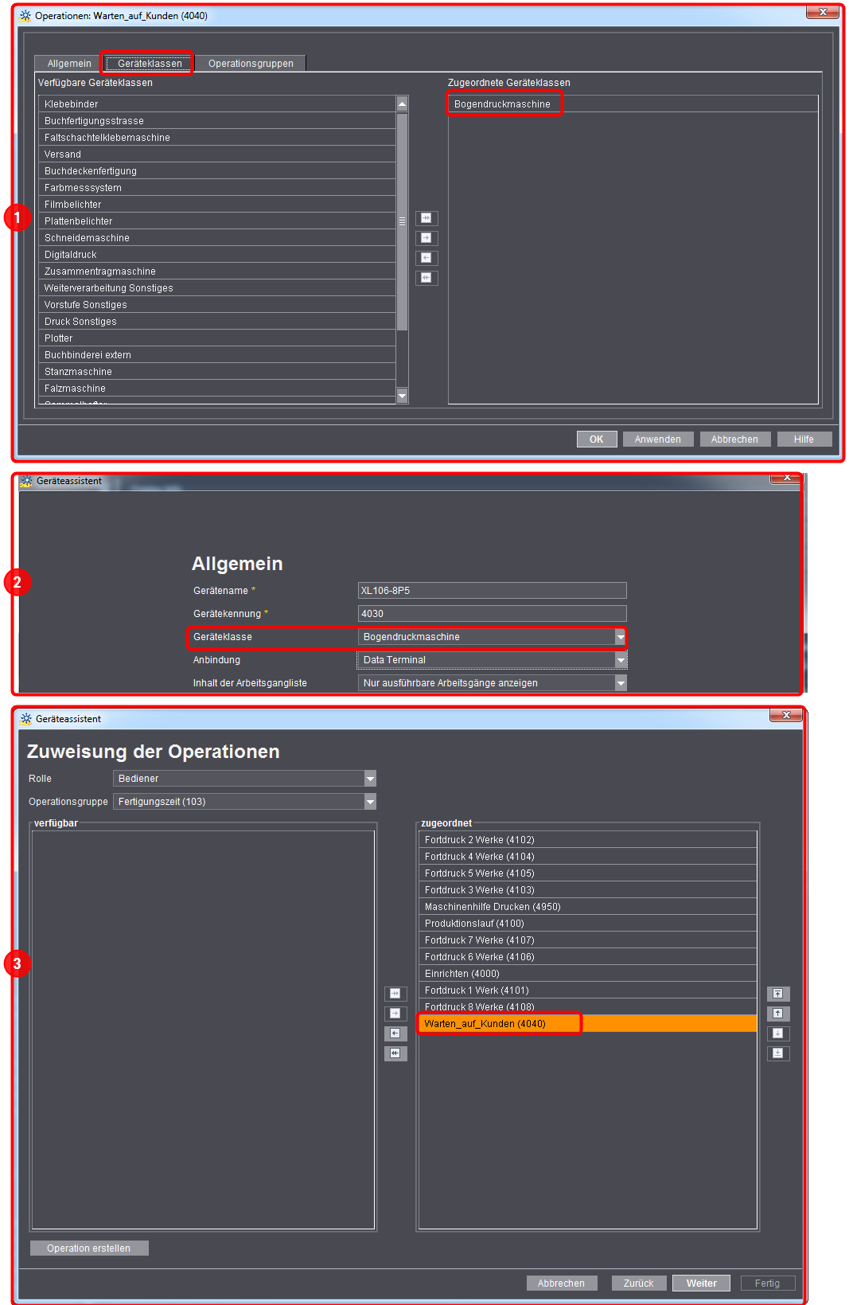Click scroll-up arrow of Verfügbare Geräteklassen list
Image resolution: width=849 pixels, height=1305 pixels.
402,104
